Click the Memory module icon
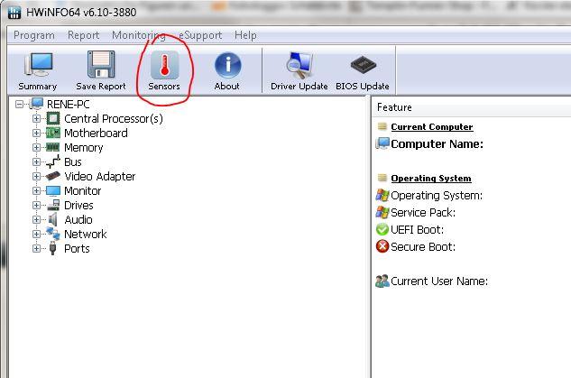The width and height of the screenshot is (571, 378). (x=53, y=147)
